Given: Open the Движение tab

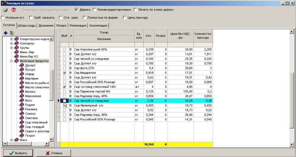Looking at the screenshot, I should click(45, 26).
